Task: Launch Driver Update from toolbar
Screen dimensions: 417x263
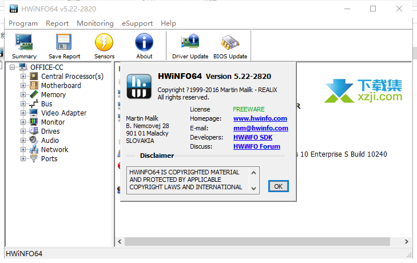Action: [190, 42]
